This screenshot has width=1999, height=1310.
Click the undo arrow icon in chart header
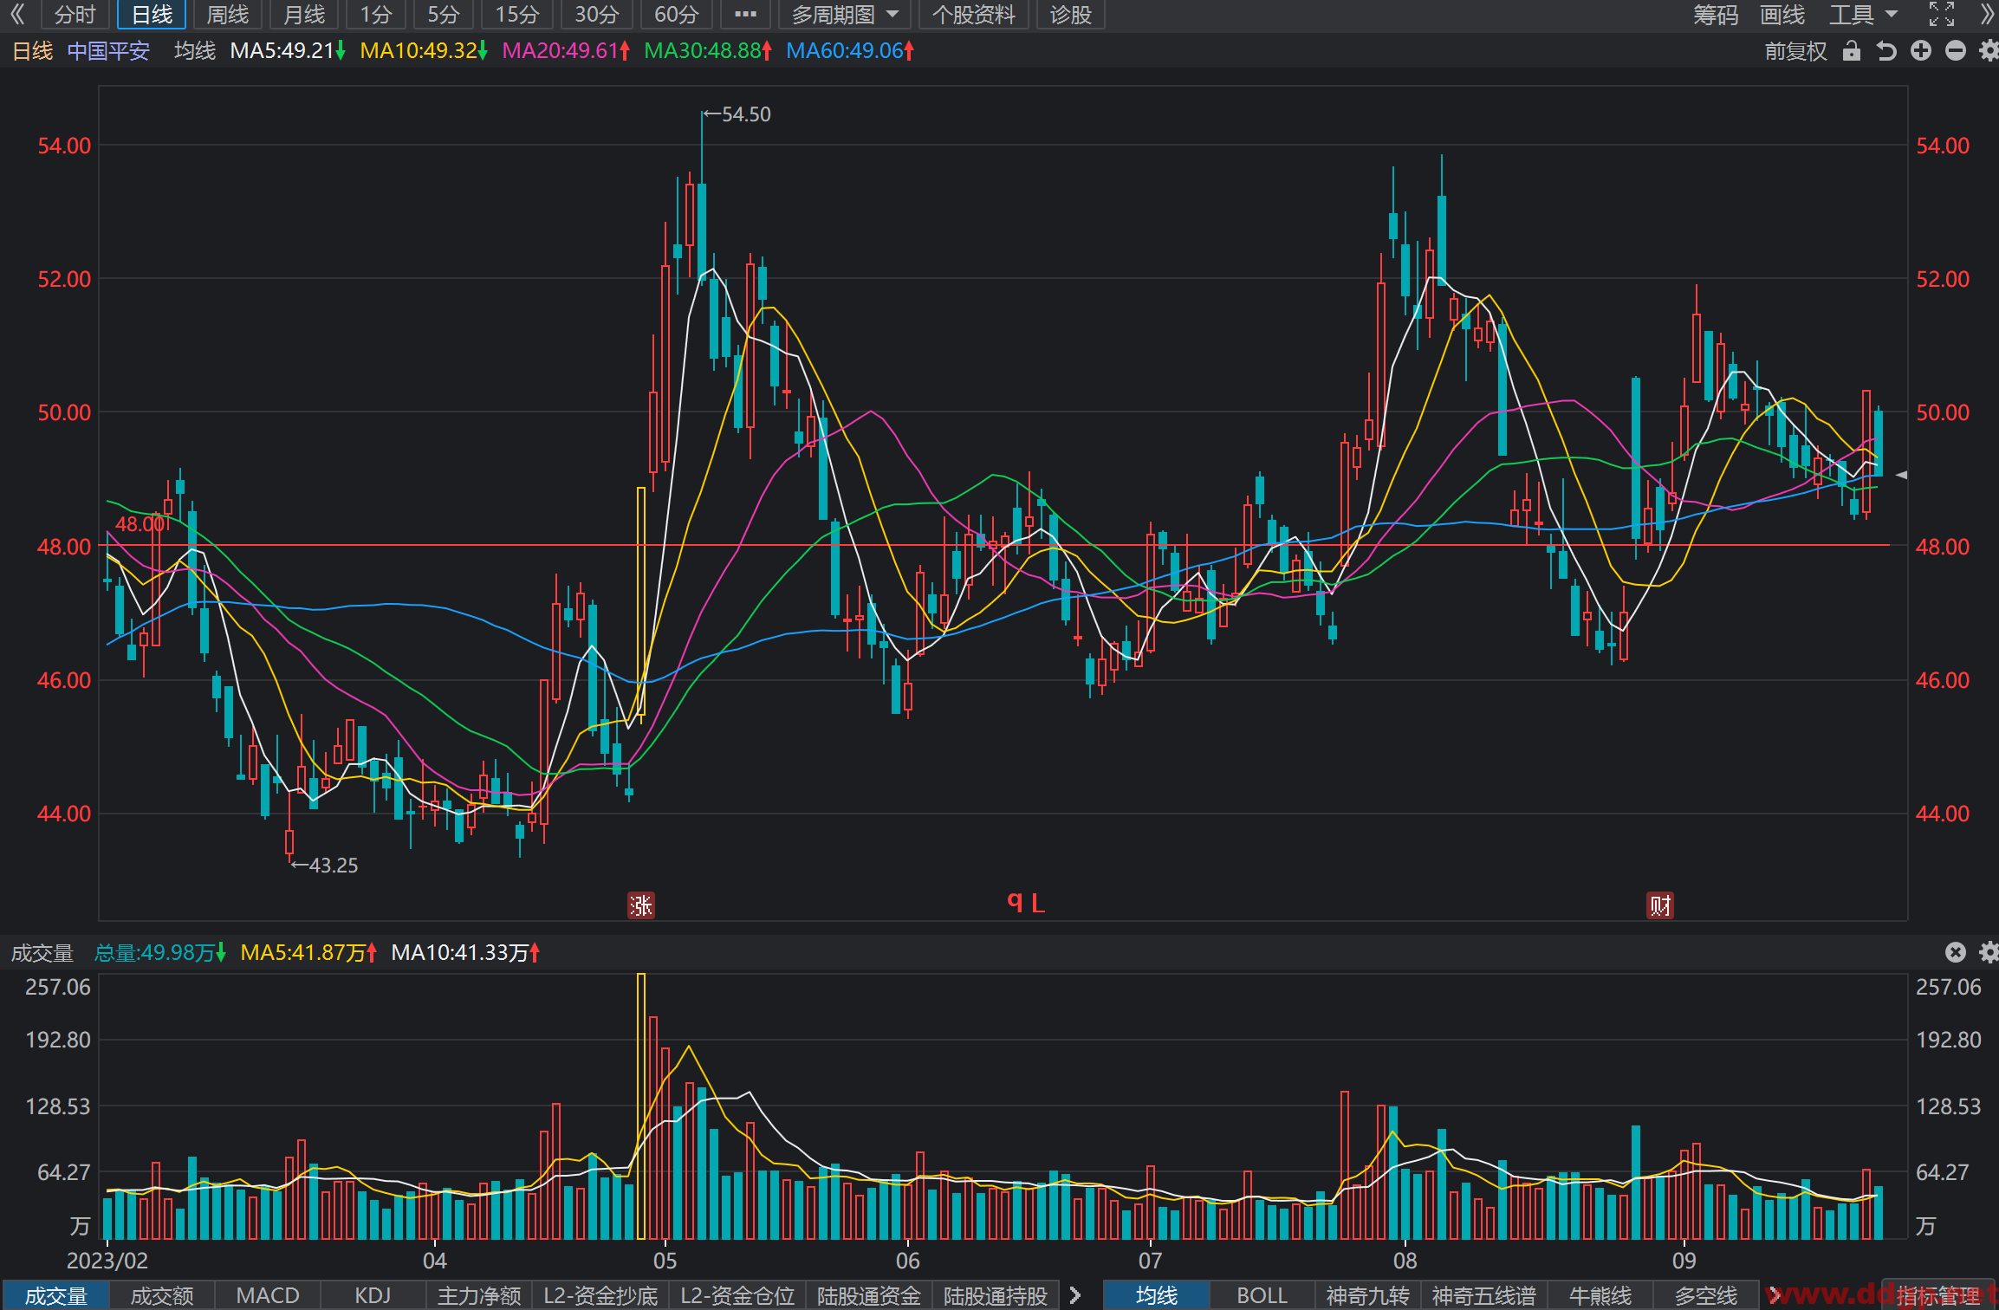pos(1886,51)
